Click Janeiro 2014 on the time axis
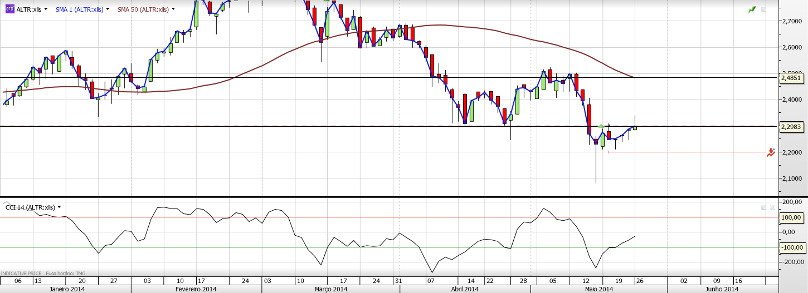The height and width of the screenshot is (293, 808). (x=67, y=289)
